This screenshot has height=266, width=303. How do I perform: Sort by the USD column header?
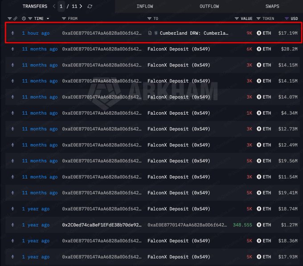(294, 19)
